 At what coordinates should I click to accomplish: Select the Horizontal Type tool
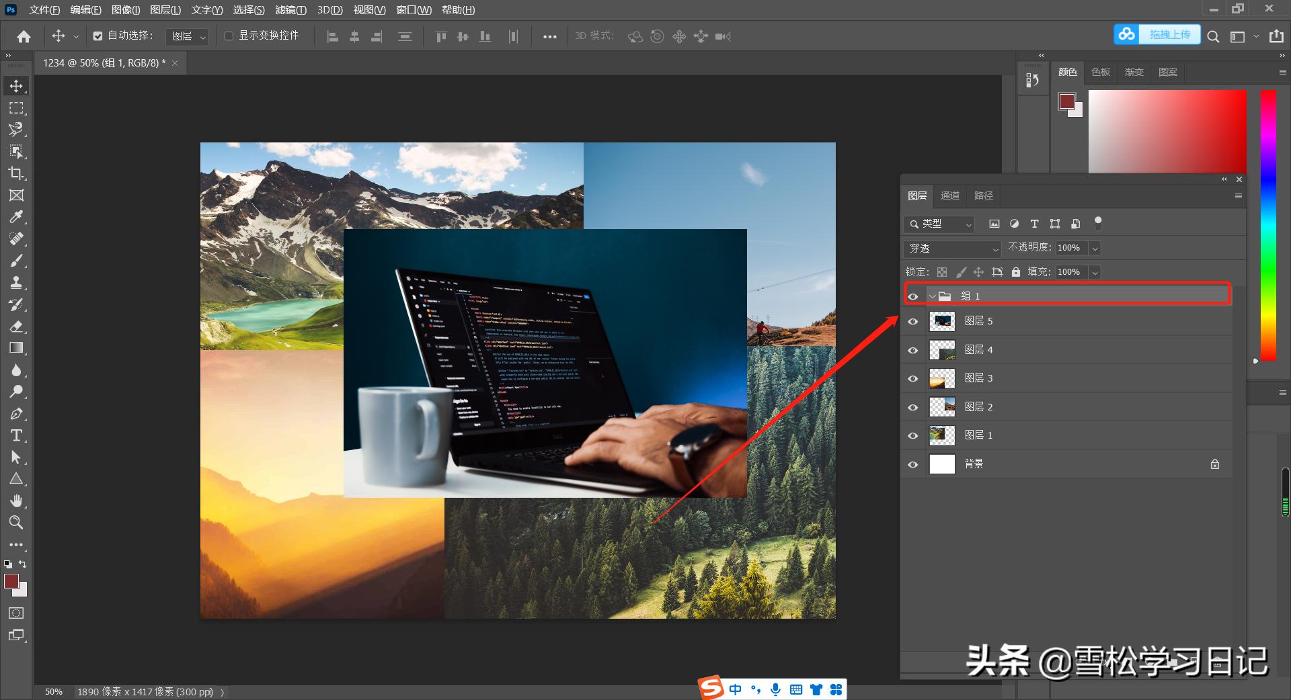point(16,435)
